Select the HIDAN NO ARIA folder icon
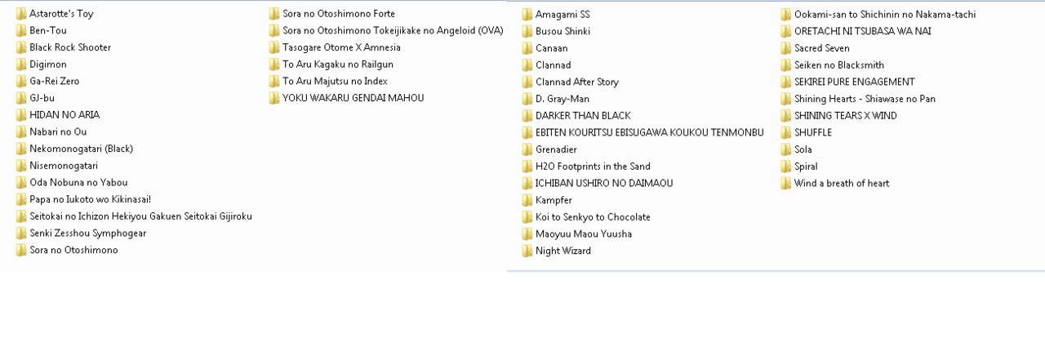This screenshot has width=1045, height=361. pyautogui.click(x=21, y=115)
